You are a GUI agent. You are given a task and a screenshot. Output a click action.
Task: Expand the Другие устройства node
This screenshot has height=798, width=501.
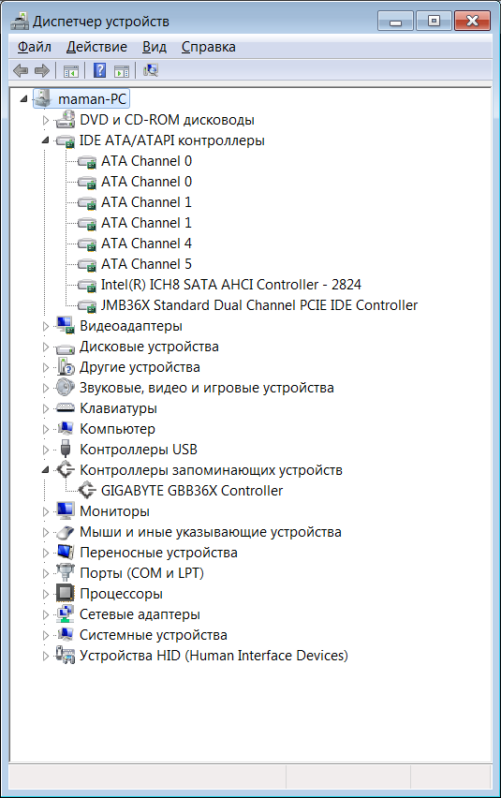tap(45, 367)
